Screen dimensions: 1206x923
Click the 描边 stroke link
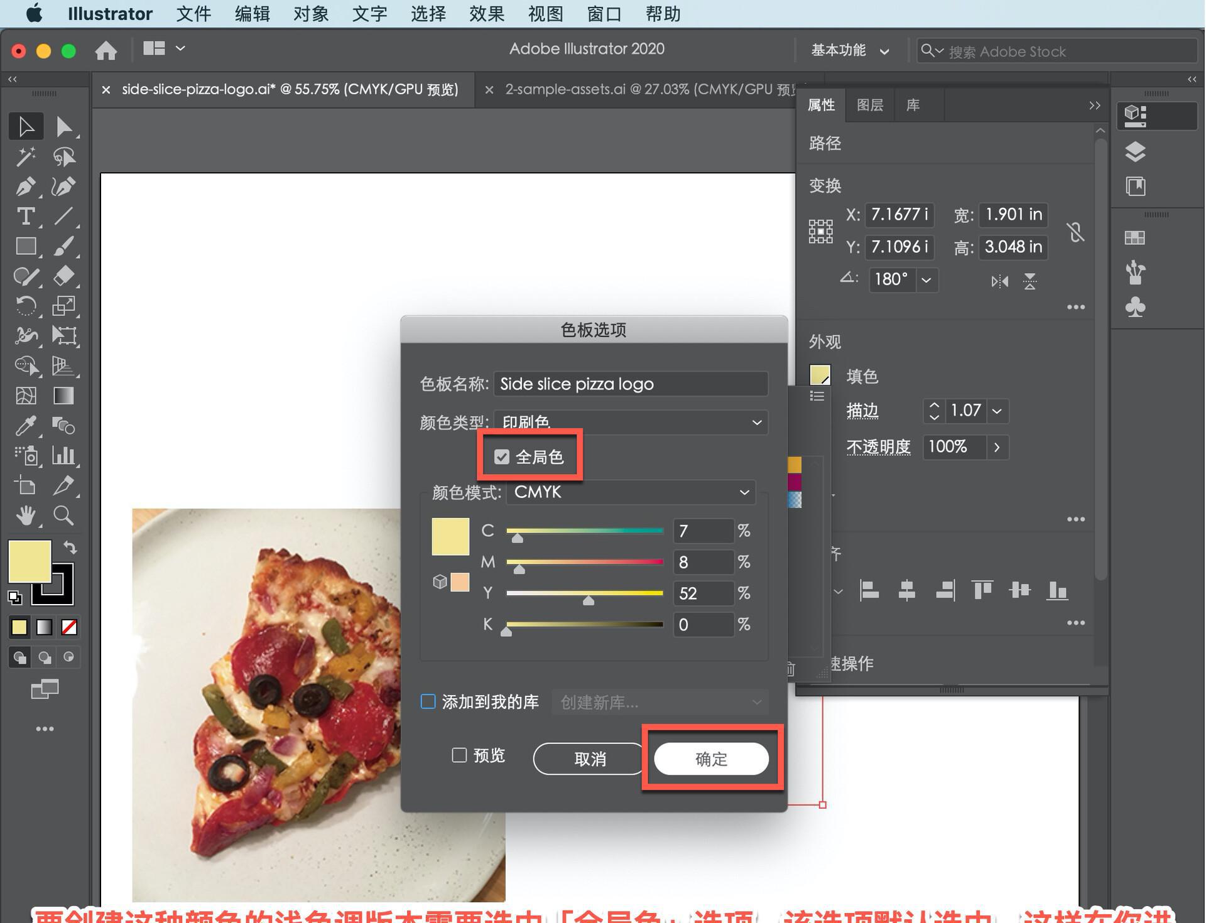coord(862,411)
